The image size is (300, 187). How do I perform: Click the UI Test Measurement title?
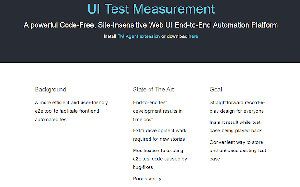point(151,9)
